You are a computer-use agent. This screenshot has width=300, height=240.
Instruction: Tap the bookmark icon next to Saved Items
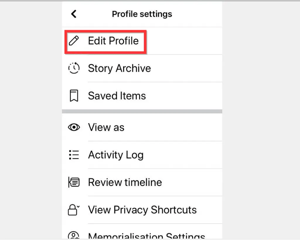point(74,95)
